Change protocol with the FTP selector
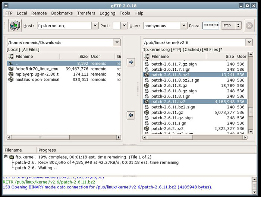The image size is (261, 197). (x=232, y=26)
